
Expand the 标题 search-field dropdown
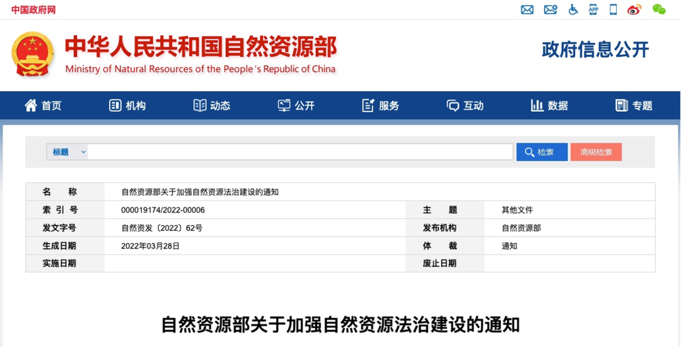tap(67, 153)
